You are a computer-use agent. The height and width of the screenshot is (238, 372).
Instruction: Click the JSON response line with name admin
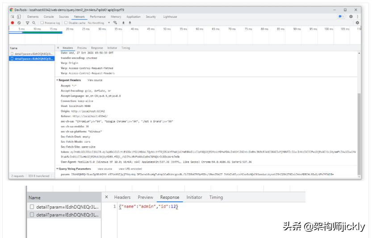click(x=149, y=206)
